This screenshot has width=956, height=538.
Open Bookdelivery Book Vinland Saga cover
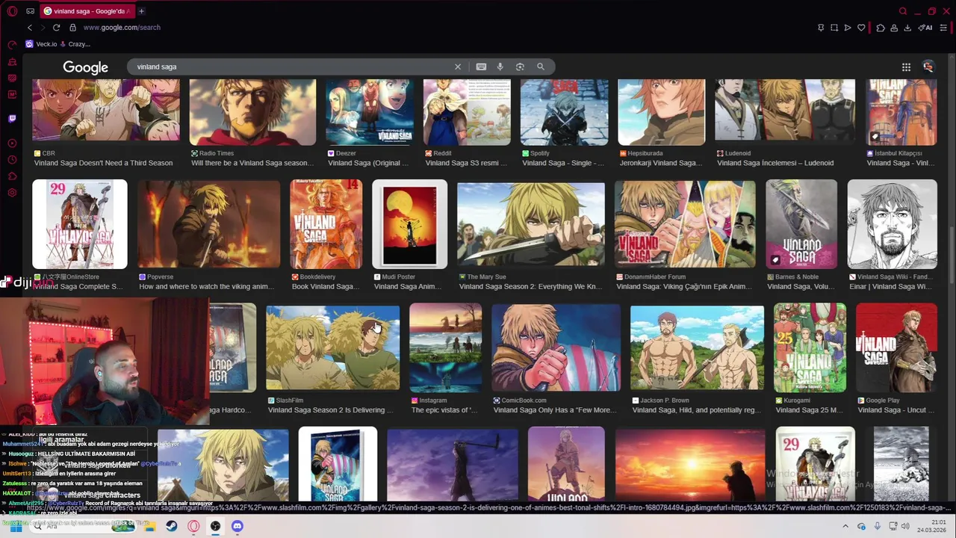pos(326,224)
